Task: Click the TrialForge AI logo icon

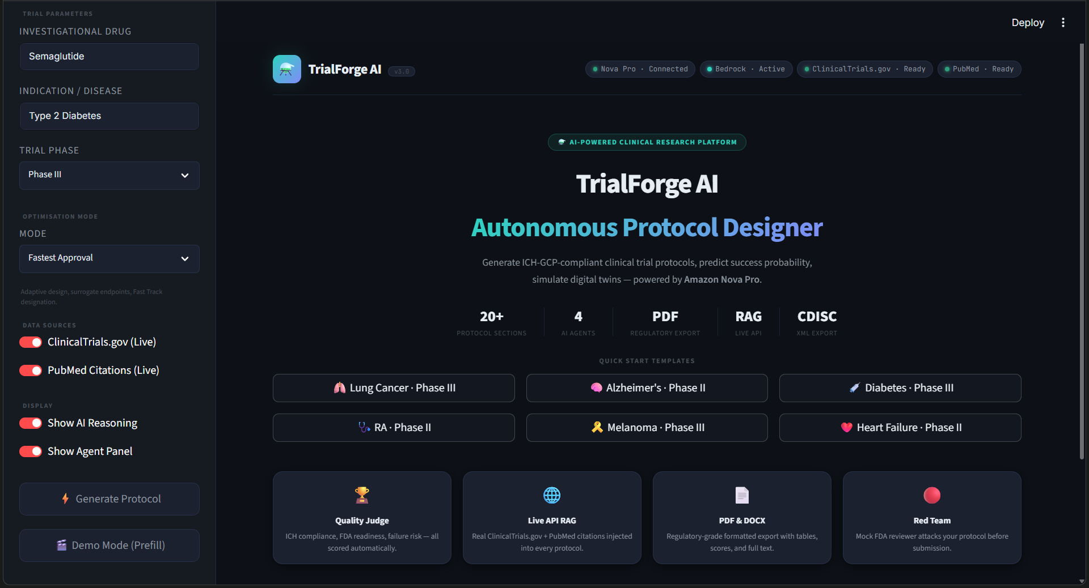Action: (x=287, y=69)
